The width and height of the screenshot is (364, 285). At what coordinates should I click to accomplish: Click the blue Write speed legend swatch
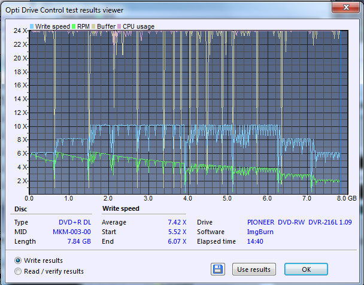32,26
